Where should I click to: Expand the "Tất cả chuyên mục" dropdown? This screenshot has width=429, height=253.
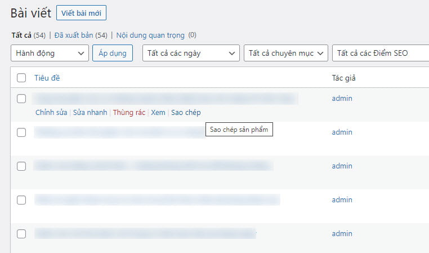coord(285,54)
